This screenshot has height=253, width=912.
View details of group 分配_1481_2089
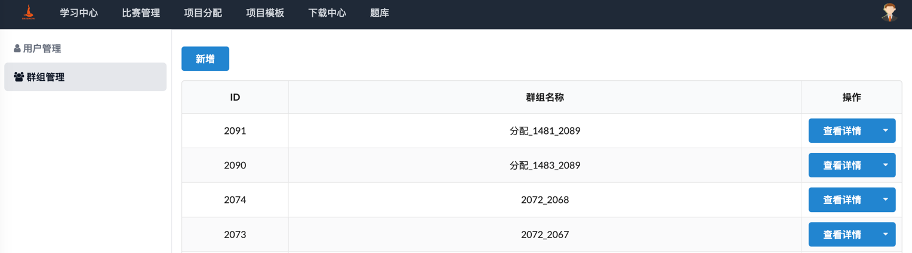pos(842,131)
